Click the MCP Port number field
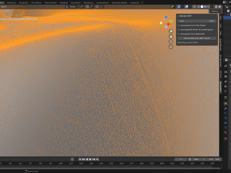Screen dimensions: 231x173 [197, 21]
